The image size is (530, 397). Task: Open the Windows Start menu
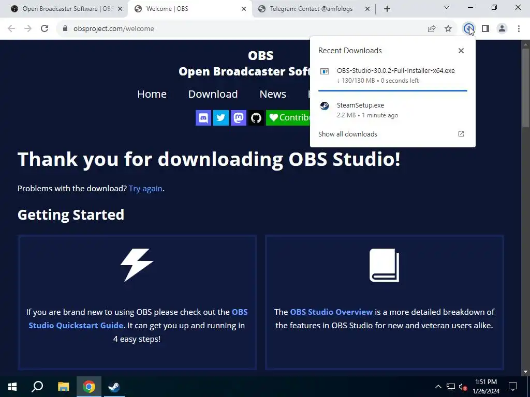12,387
